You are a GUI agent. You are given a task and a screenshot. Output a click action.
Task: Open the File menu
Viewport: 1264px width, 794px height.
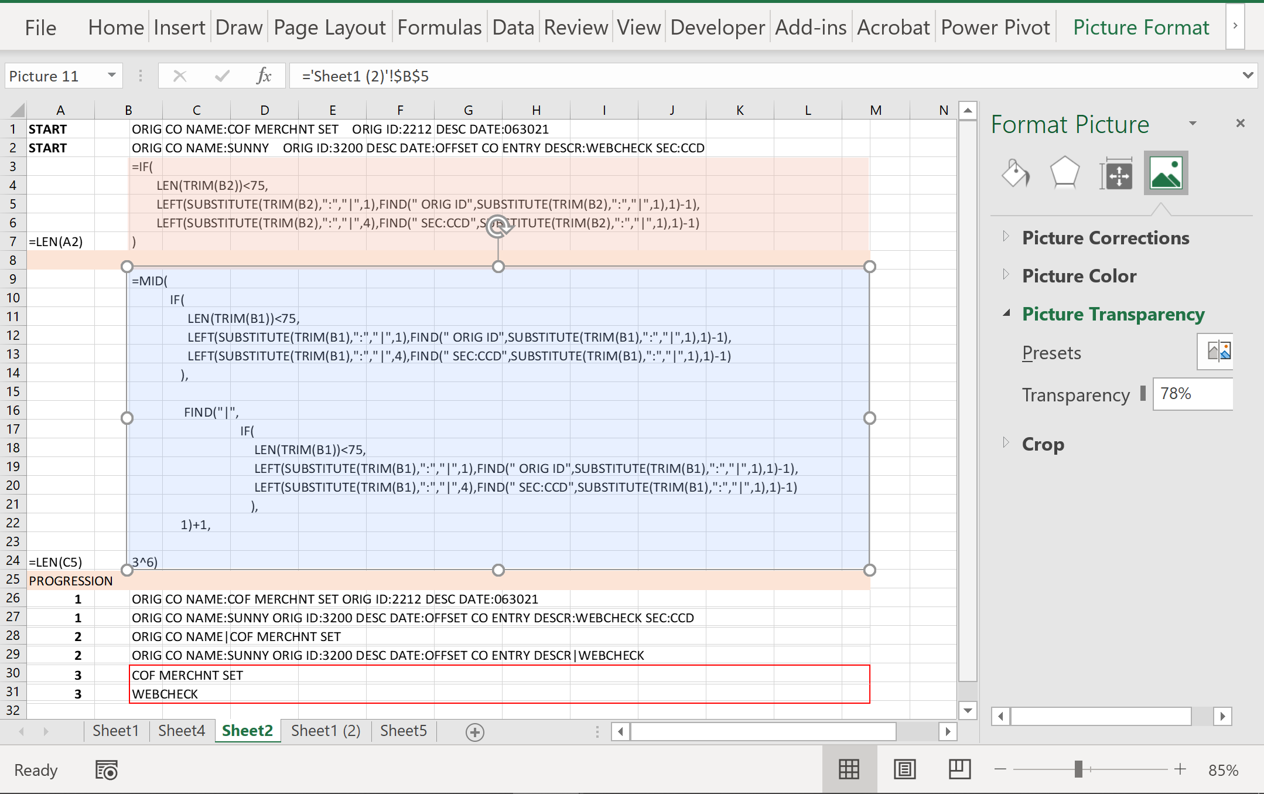pos(40,28)
